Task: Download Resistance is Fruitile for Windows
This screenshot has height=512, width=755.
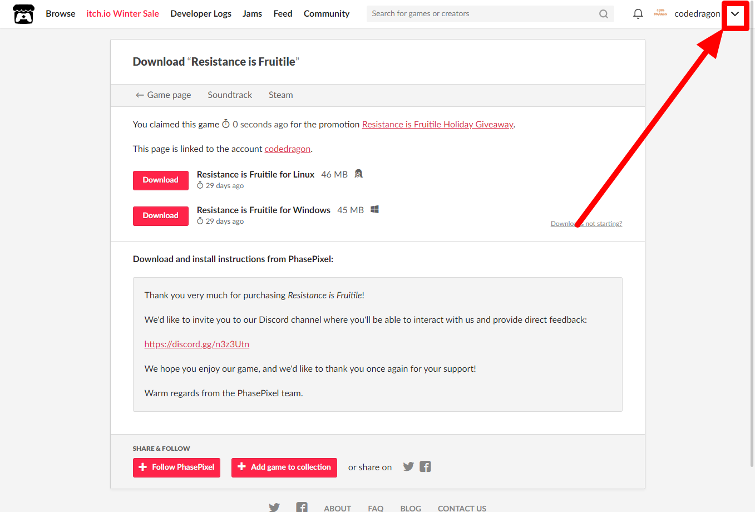Action: pyautogui.click(x=161, y=216)
